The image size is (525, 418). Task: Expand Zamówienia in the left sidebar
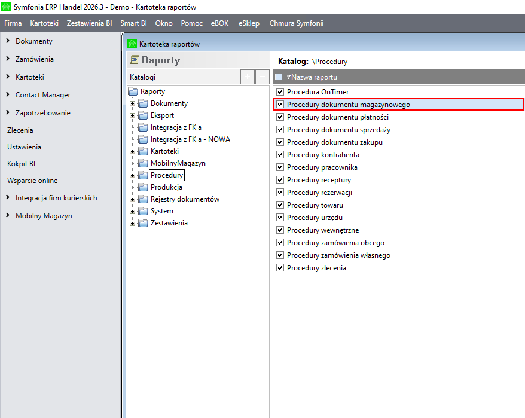coord(8,59)
